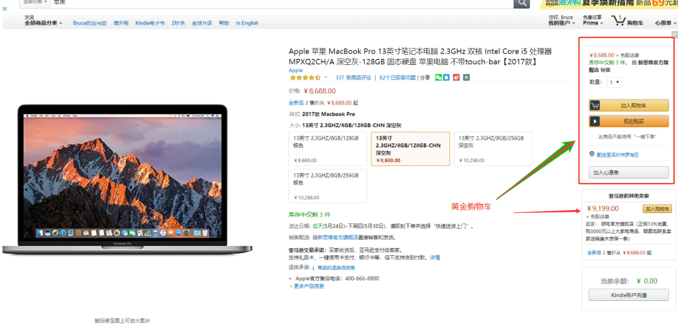
Task: Click the location pin delivery icon
Action: pyautogui.click(x=592, y=155)
